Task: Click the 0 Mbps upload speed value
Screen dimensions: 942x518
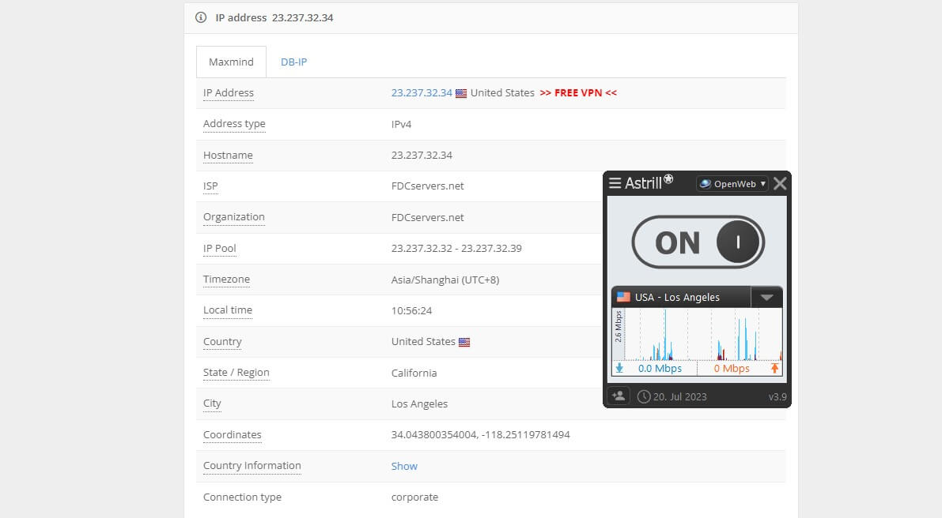Action: click(731, 368)
